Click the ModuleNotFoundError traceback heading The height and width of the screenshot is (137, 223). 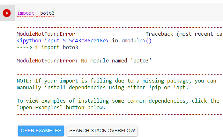click(x=46, y=34)
